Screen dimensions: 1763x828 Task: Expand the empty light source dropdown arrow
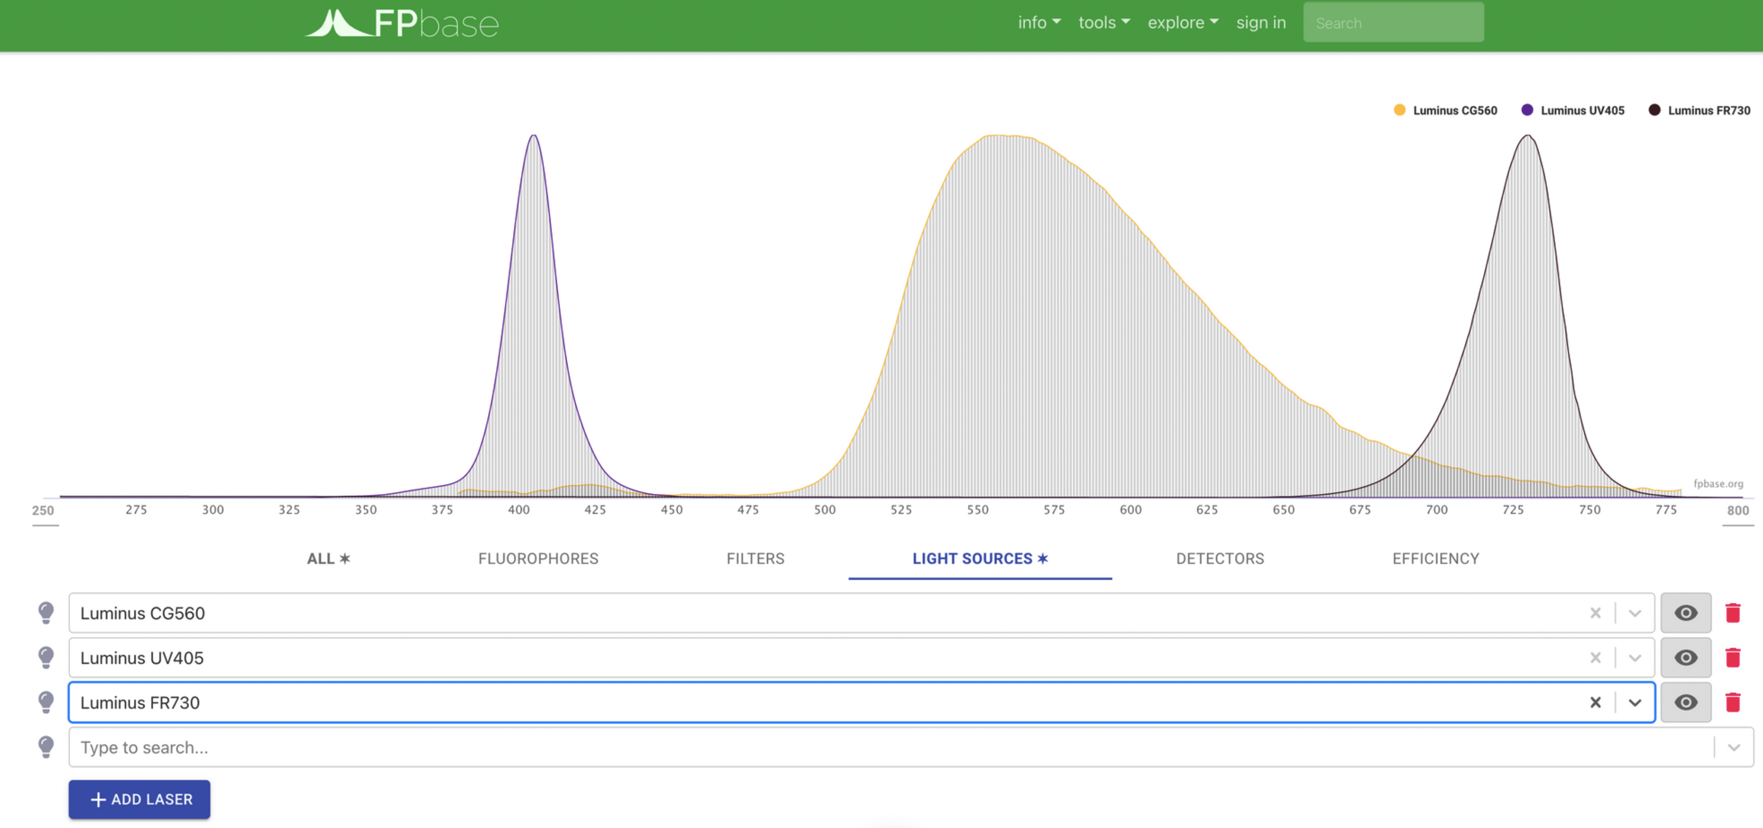tap(1733, 747)
